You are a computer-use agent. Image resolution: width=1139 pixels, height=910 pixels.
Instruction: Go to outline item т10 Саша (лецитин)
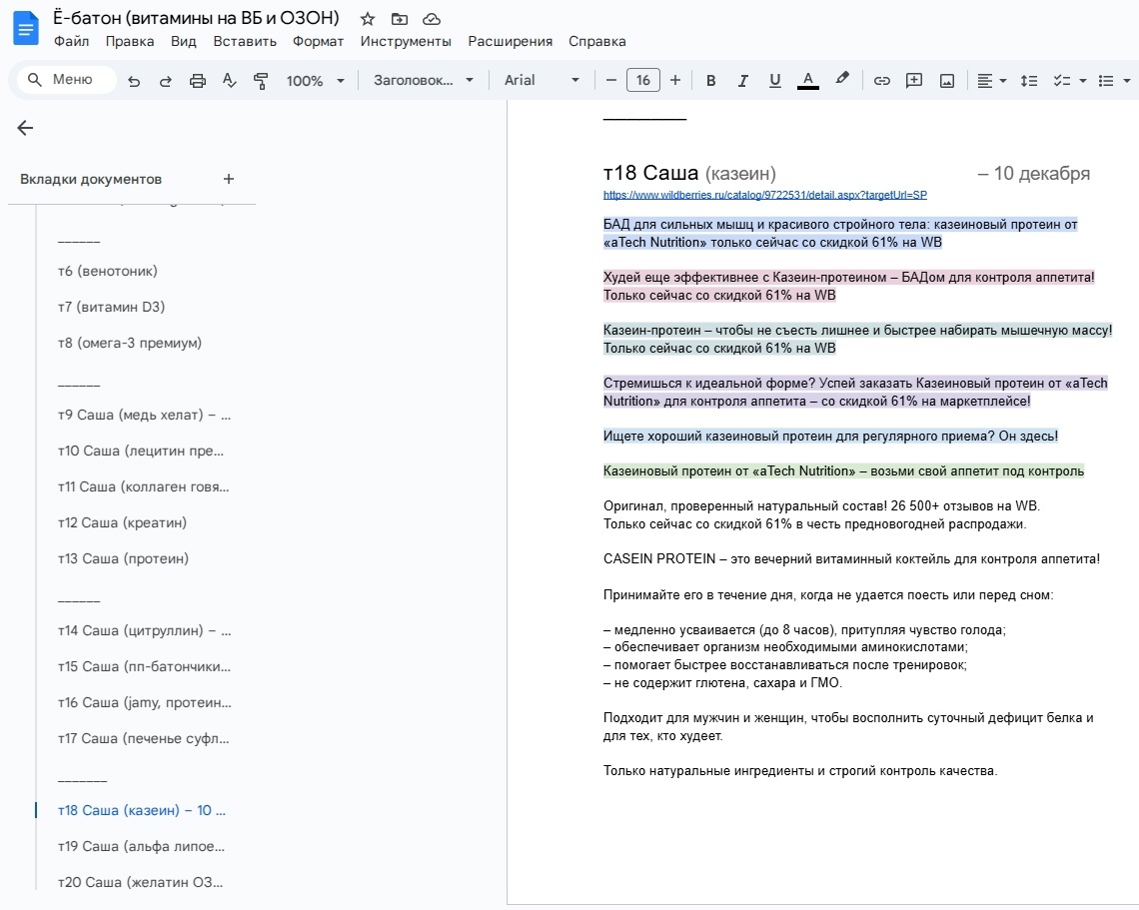[x=141, y=452]
